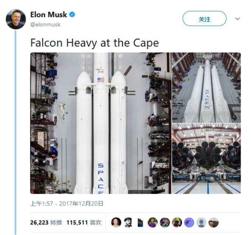Click the green-cap liker avatar

click(x=177, y=222)
